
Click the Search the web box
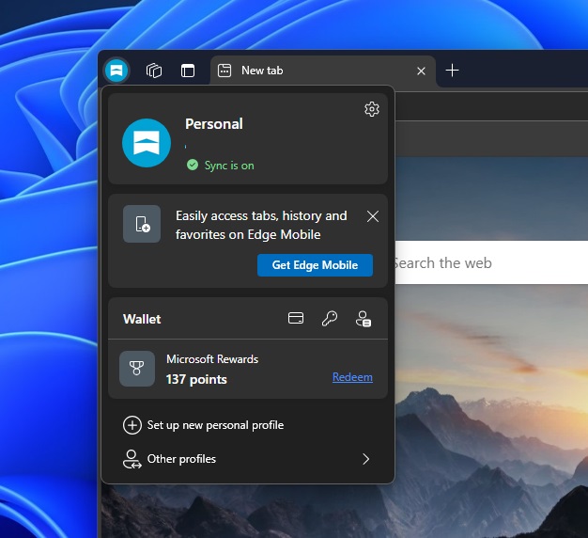click(491, 262)
